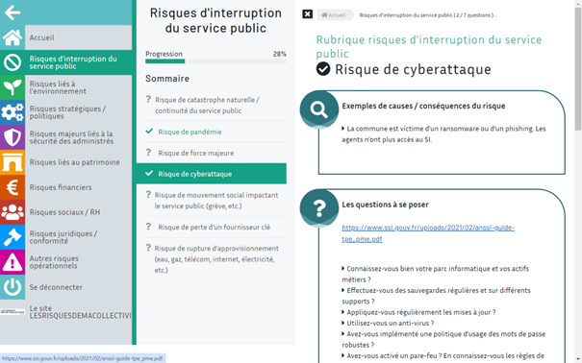
Task: Go to Risque de force majeure question
Action: click(215, 153)
